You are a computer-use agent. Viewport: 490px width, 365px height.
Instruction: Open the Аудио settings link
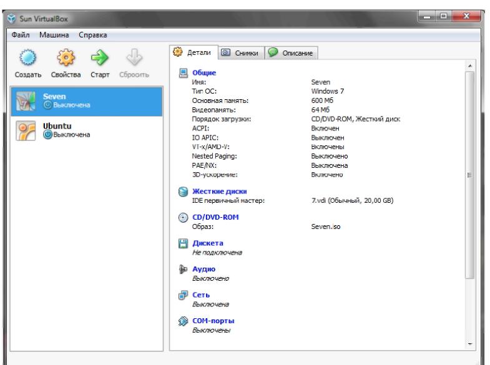203,269
